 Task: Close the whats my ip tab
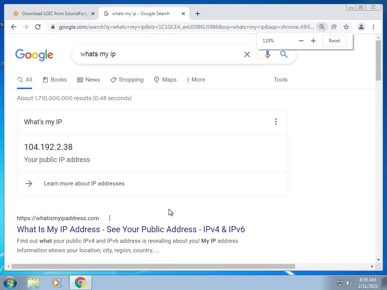click(183, 14)
